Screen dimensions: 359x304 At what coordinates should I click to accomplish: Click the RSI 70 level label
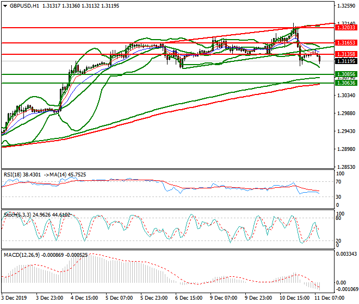[x=339, y=182]
